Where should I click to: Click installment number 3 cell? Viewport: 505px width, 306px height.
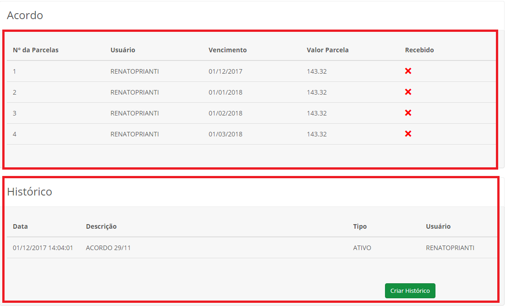(15, 113)
